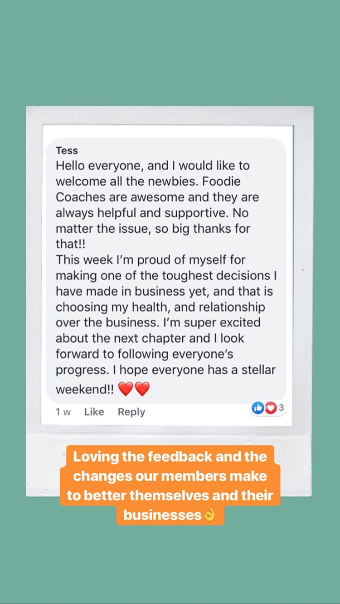The height and width of the screenshot is (604, 340).
Task: Click the second red heart emoji in comment
Action: (142, 388)
